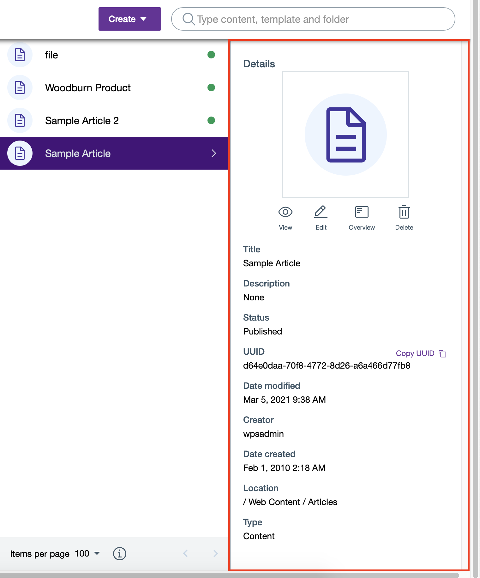Click the Delete trash icon

pyautogui.click(x=404, y=212)
